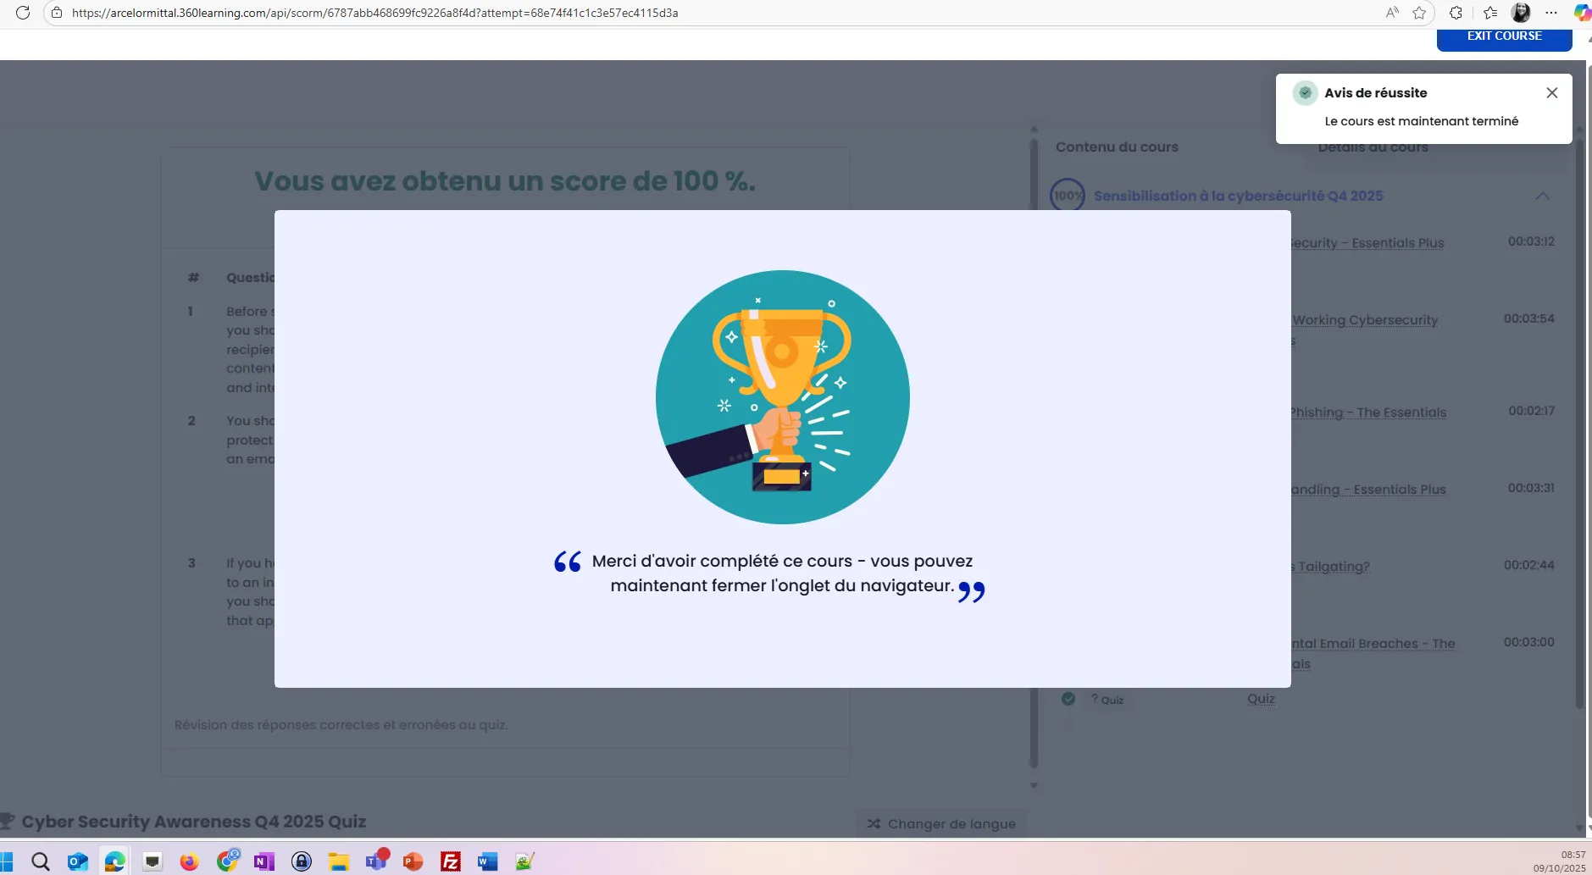1592x875 pixels.
Task: Open the Quiz link in course content
Action: click(1260, 699)
